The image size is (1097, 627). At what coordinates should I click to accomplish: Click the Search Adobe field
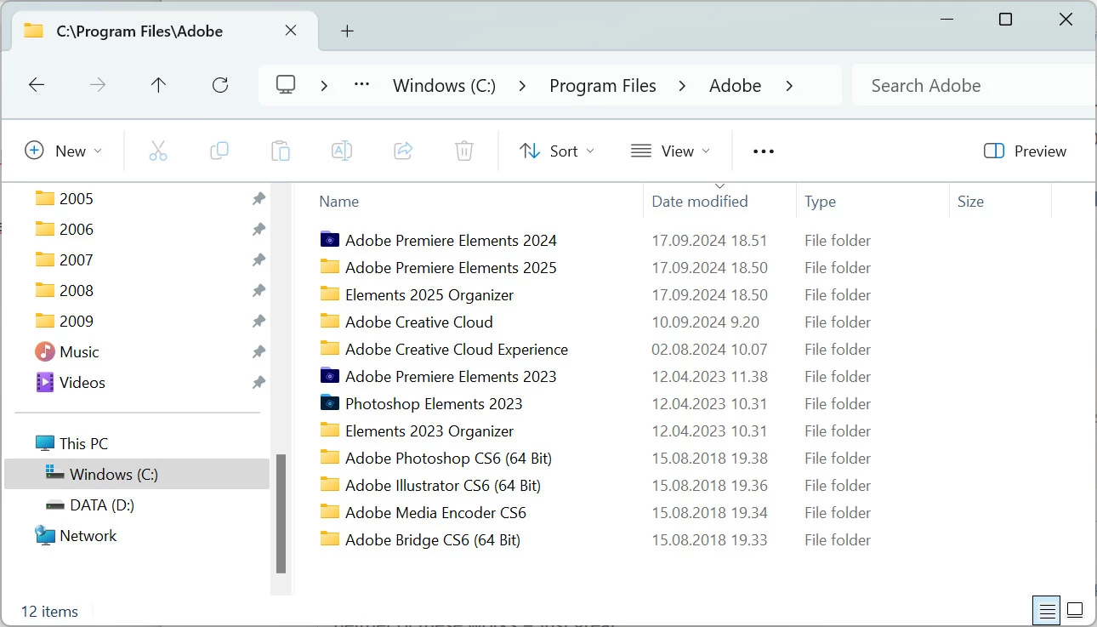tap(974, 85)
